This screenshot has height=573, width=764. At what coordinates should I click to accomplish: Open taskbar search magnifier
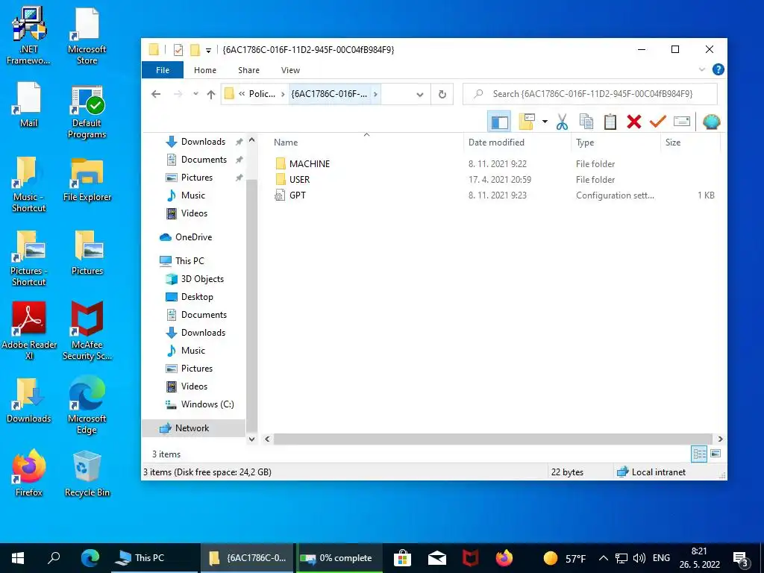tap(54, 558)
